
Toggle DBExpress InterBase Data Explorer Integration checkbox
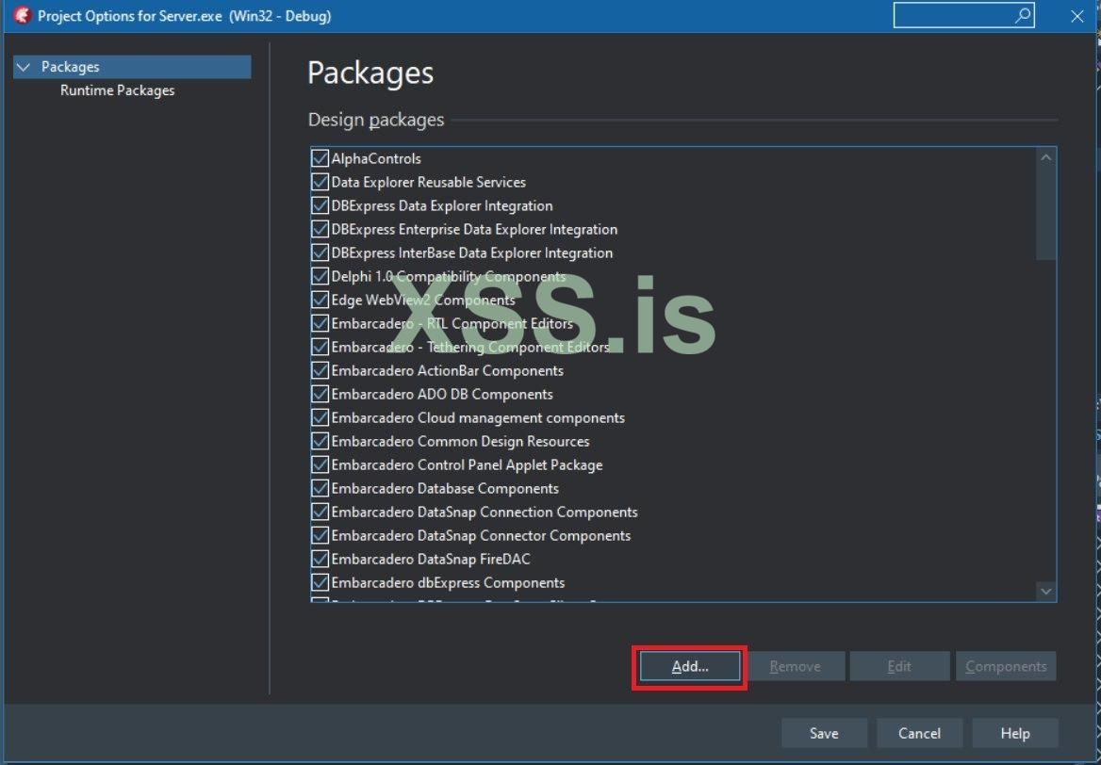[x=320, y=252]
